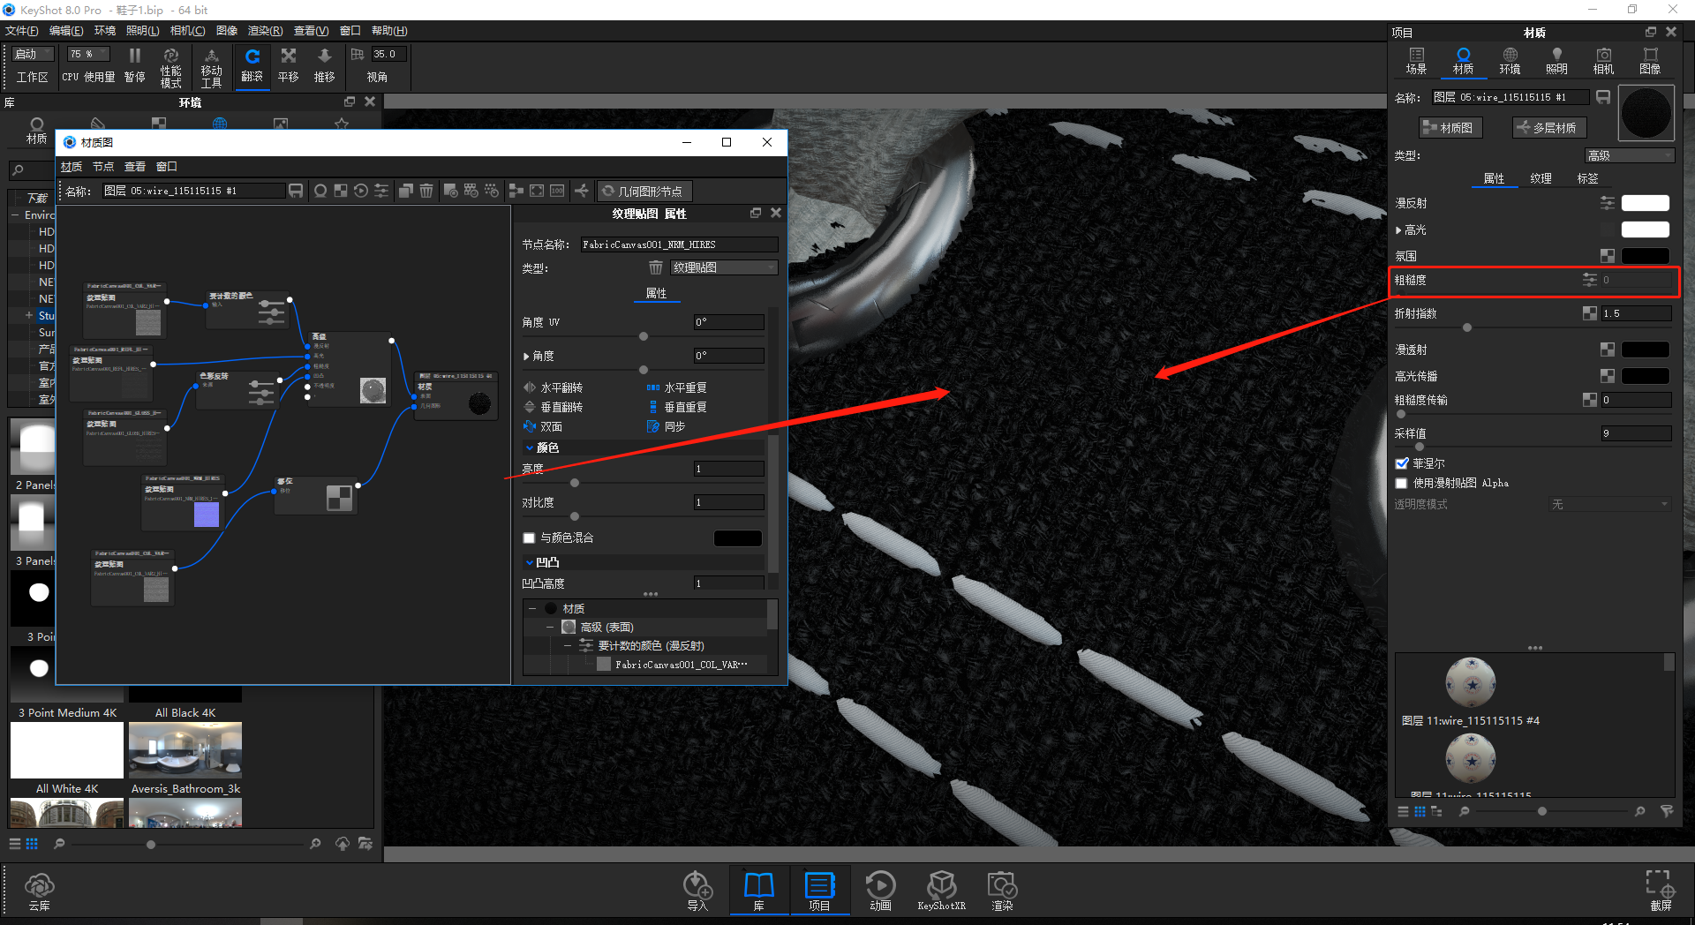Switch to the 纹理 tab in material properties
The width and height of the screenshot is (1695, 925).
1541,178
